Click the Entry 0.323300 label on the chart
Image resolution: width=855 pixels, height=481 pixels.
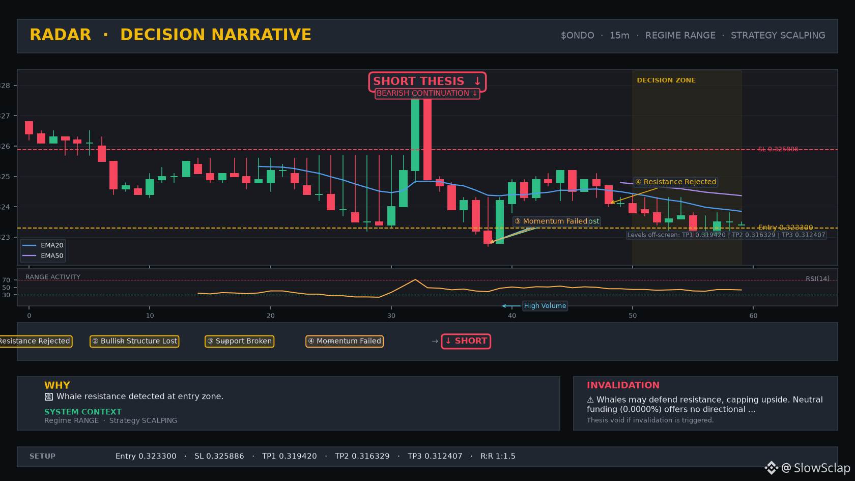pyautogui.click(x=785, y=228)
